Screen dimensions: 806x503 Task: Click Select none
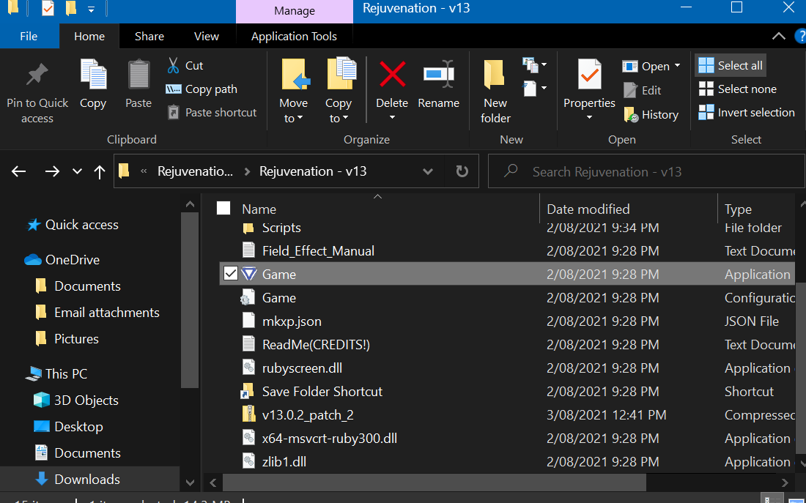[x=738, y=89]
